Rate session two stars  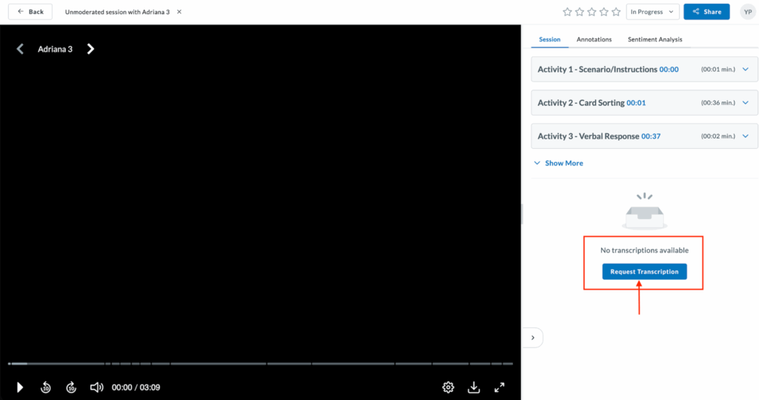tap(580, 12)
